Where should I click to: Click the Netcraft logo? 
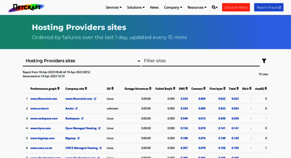click(27, 8)
